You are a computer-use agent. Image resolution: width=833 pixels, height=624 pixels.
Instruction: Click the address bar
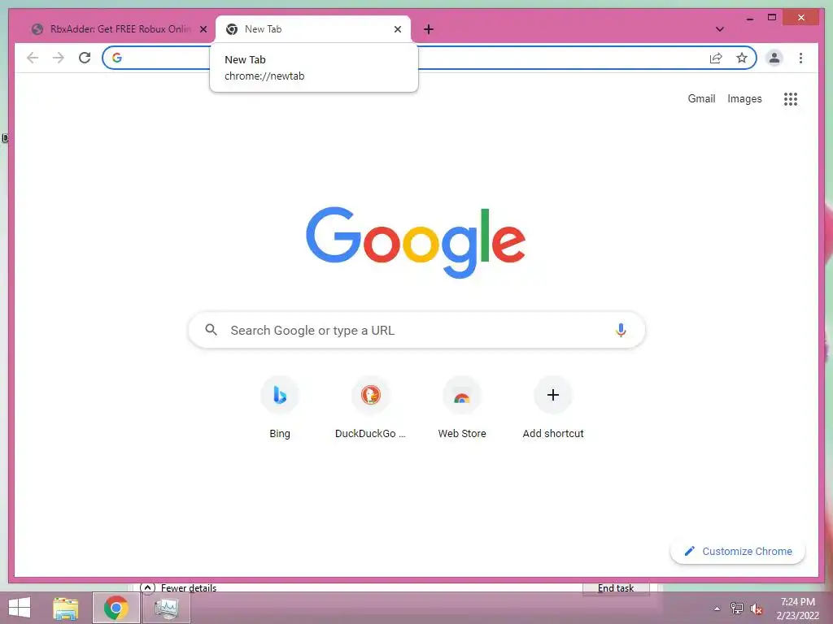point(430,58)
